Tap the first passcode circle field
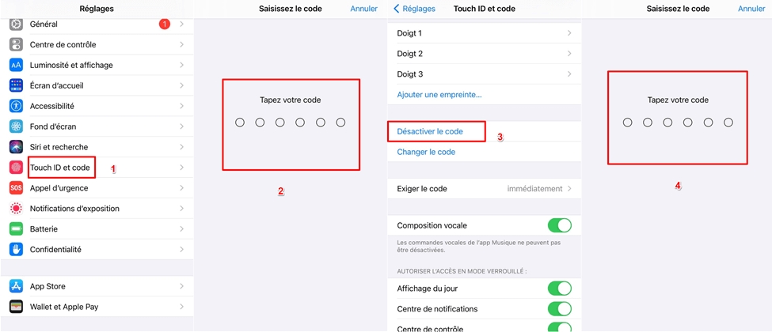772x332 pixels. click(x=240, y=123)
